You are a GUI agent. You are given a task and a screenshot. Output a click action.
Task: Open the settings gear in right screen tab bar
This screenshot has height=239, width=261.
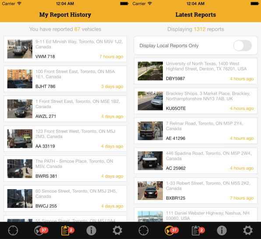(248, 231)
